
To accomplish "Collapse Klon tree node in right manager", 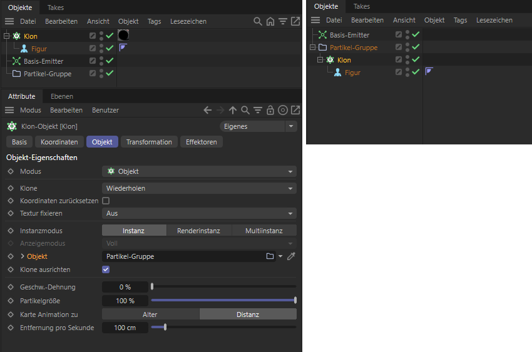I will [320, 60].
